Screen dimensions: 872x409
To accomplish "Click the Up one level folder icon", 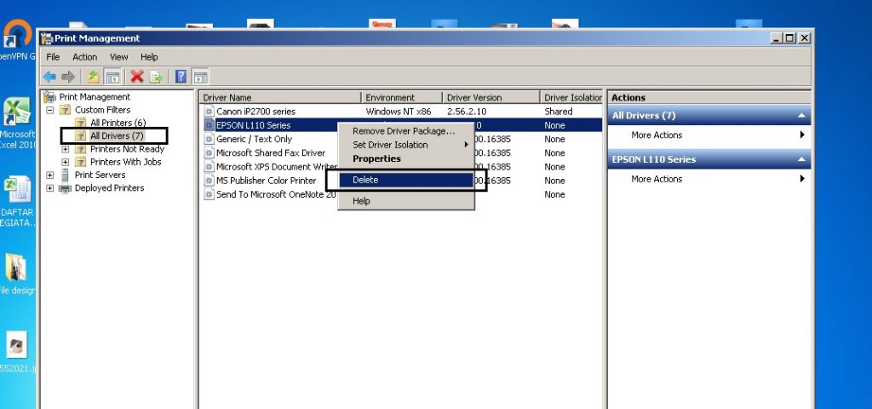I will (x=93, y=76).
